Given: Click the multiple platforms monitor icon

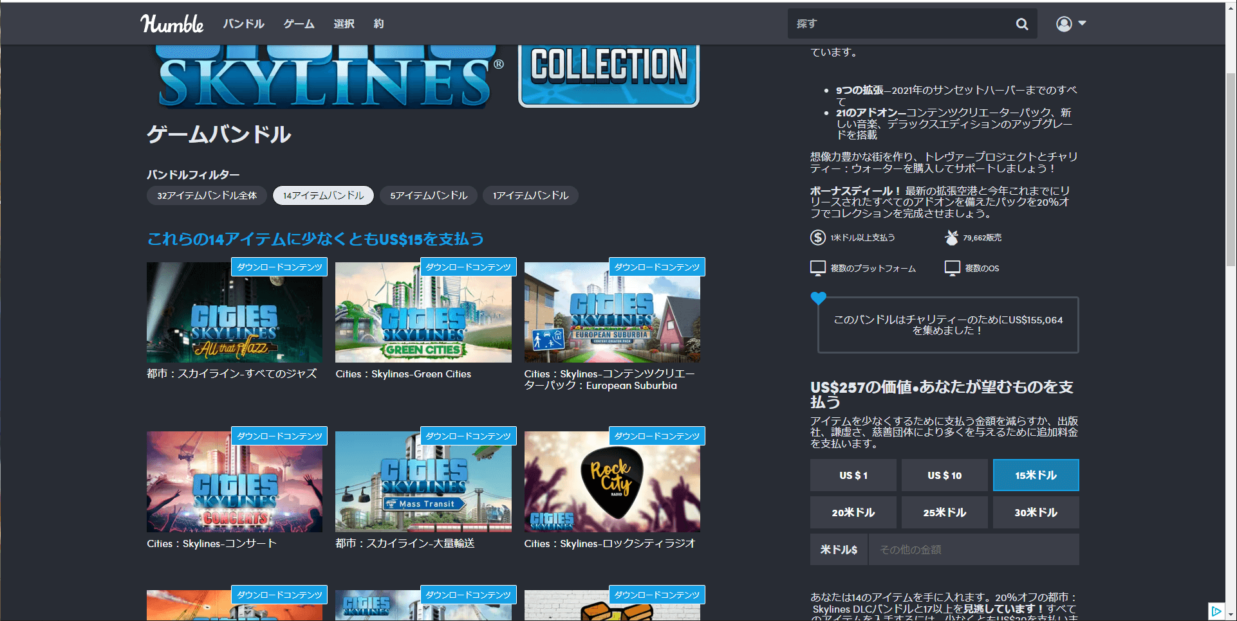Looking at the screenshot, I should click(817, 268).
